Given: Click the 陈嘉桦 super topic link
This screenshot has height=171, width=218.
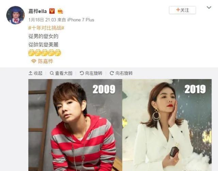Looking at the screenshot, I should tap(45, 61).
